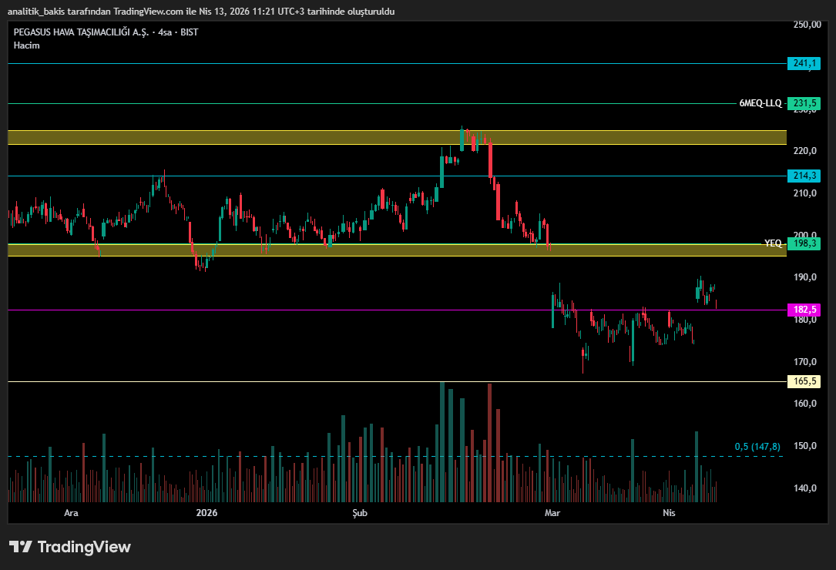Viewport: 836px width, 570px height.
Task: Click the 210,0 price axis value
Action: (x=805, y=193)
